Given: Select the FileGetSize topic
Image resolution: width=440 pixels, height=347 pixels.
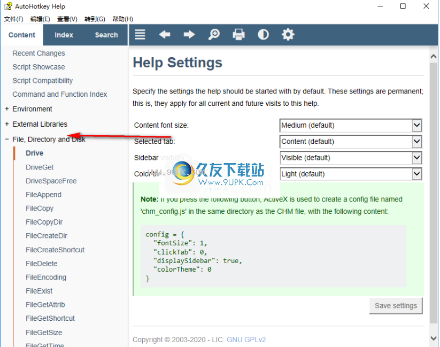Looking at the screenshot, I should point(44,333).
